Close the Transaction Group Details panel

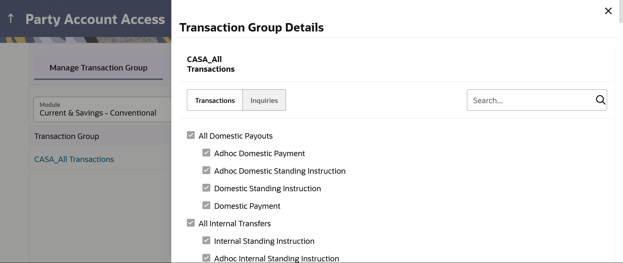click(x=608, y=11)
